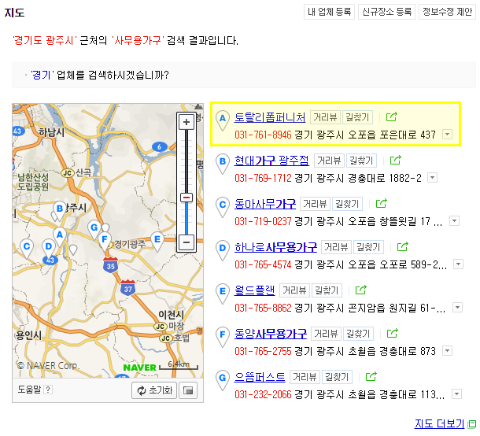This screenshot has height=436, width=480.
Task: Click 거리뷰 button for 토탈리폼퍼니처
Action: point(325,117)
